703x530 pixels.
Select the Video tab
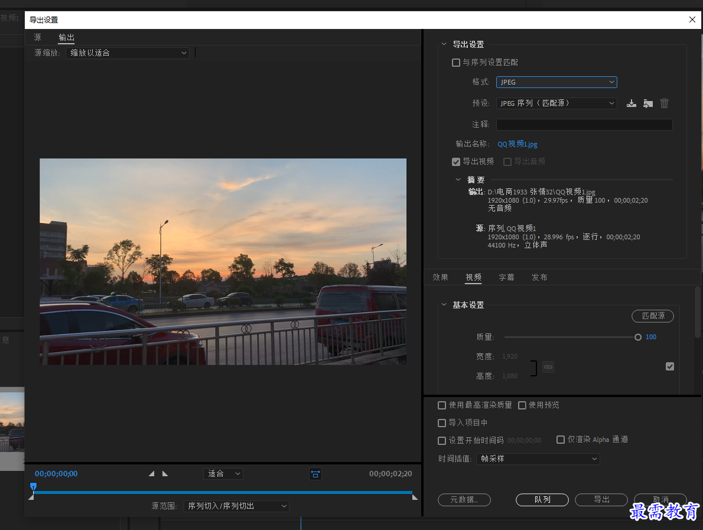click(473, 278)
